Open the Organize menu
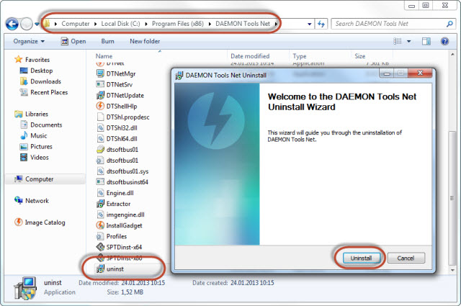Viewport: 461px width, 306px height. point(29,42)
